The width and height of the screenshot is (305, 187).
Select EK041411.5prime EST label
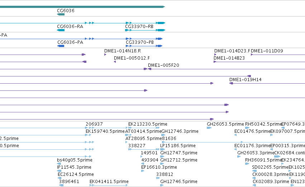click(x=109, y=182)
